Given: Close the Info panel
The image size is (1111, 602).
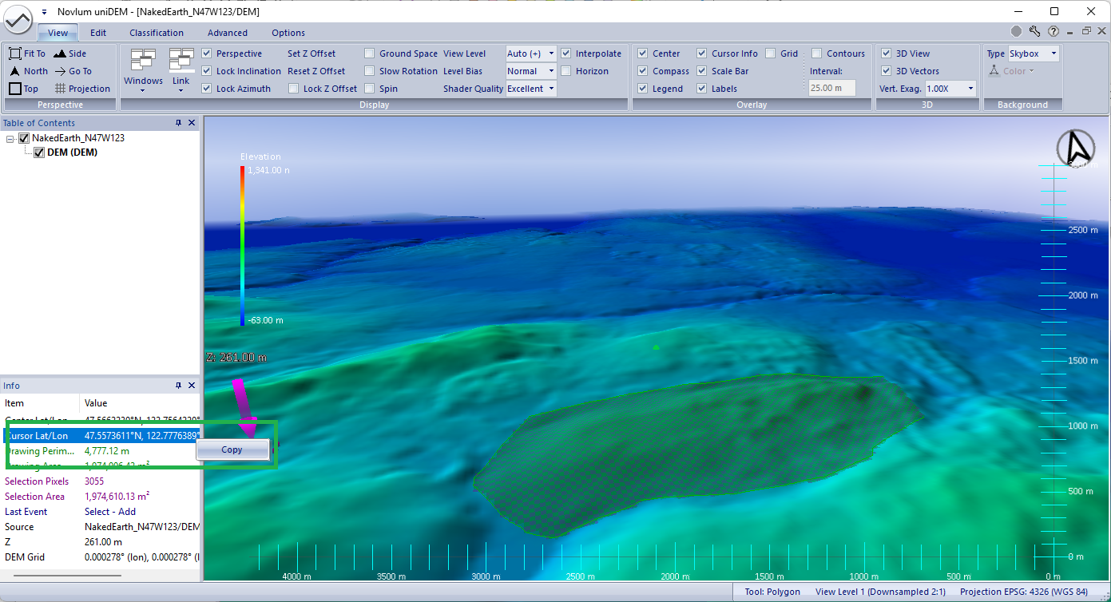Looking at the screenshot, I should pyautogui.click(x=192, y=386).
